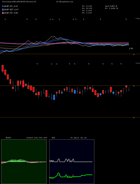Select the 'DOW PT: 3.08' legend text
The width and height of the screenshot is (140, 184).
(x=11, y=13)
